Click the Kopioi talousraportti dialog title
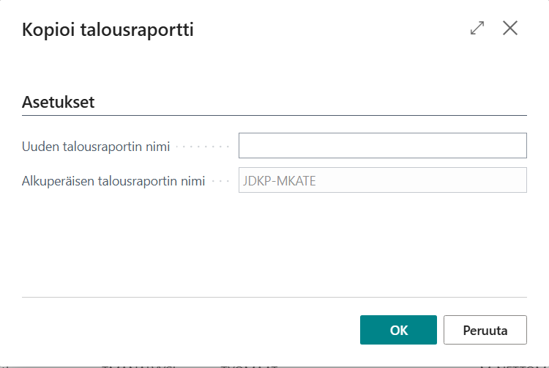549x368 pixels. click(108, 30)
